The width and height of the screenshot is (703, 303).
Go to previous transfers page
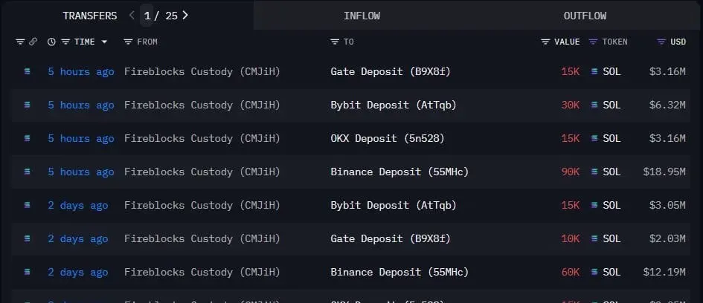click(x=132, y=15)
